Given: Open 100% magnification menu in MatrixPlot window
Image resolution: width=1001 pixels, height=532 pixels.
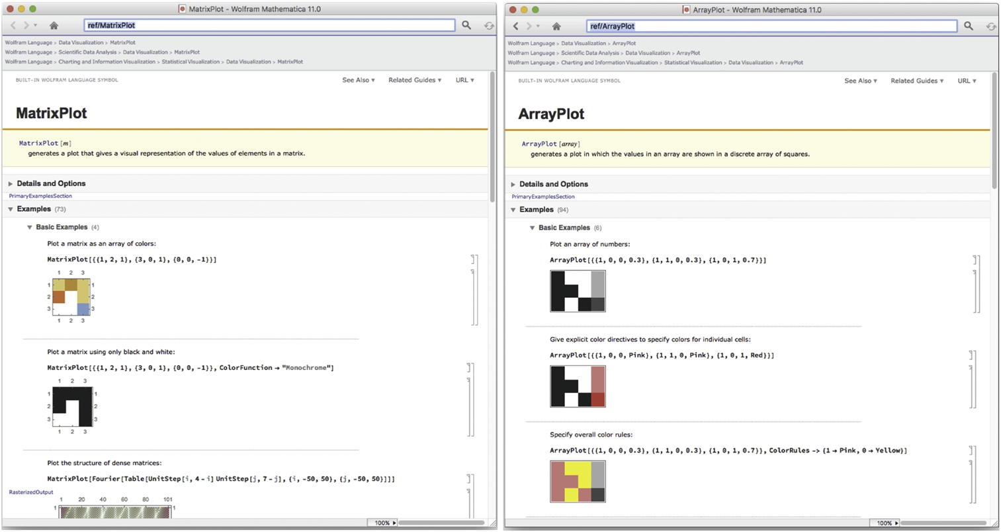Looking at the screenshot, I should 382,523.
